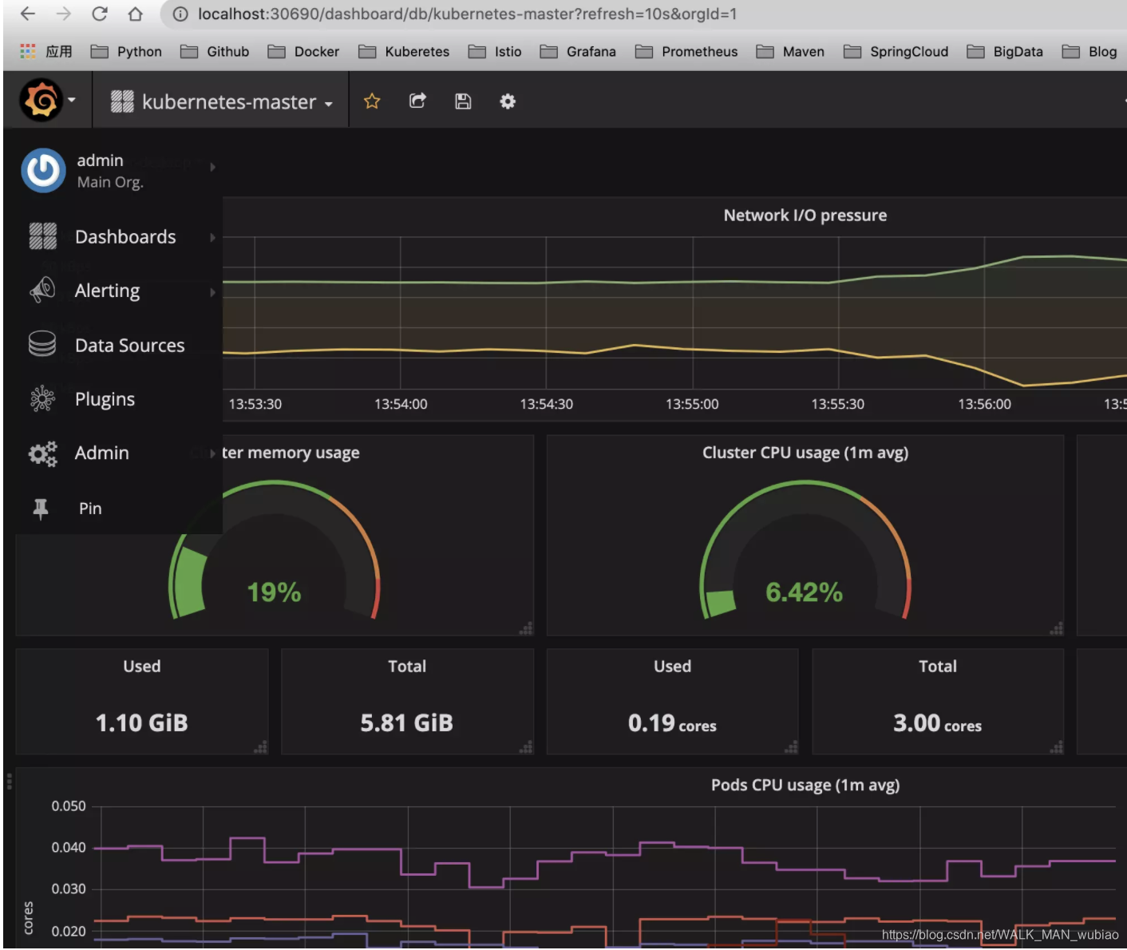The height and width of the screenshot is (950, 1127).
Task: Open the SpringCloud bookmarks folder
Action: click(896, 51)
